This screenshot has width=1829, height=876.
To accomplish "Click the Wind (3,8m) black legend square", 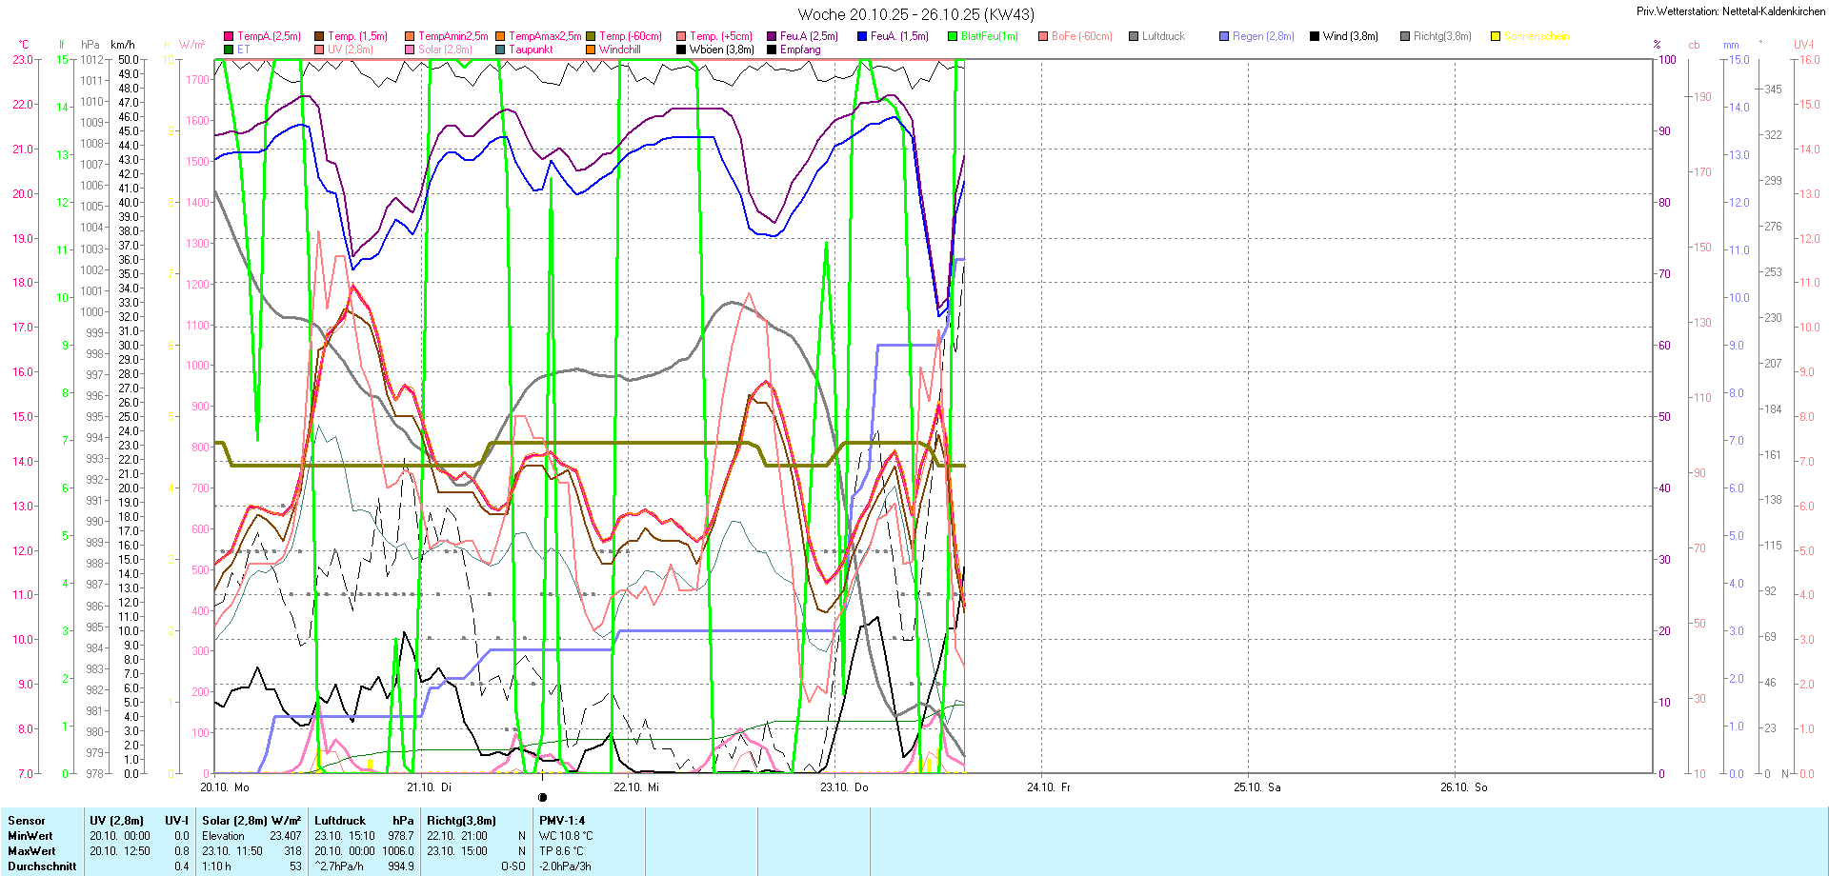I will coord(1315,36).
